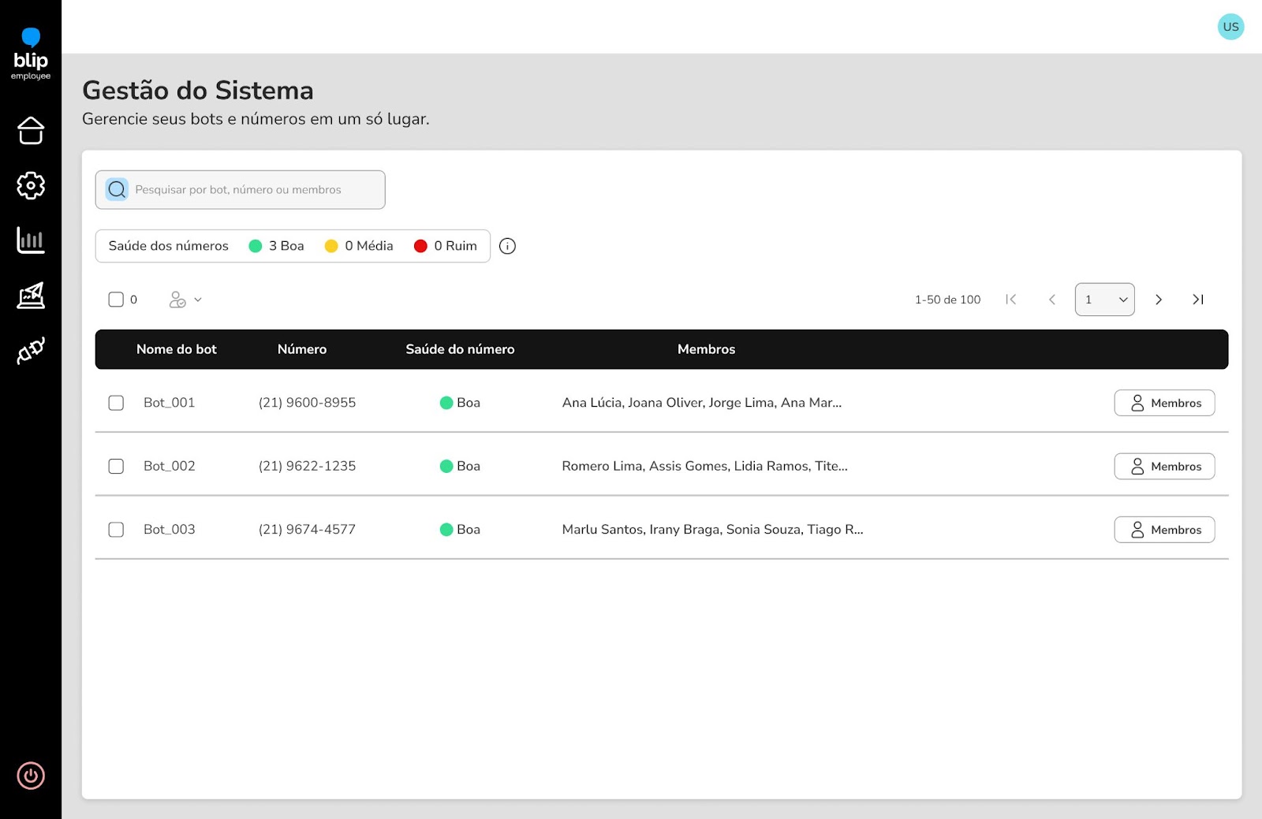Viewport: 1262px width, 819px height.
Task: Click number (21) 9622-1235
Action: [307, 466]
